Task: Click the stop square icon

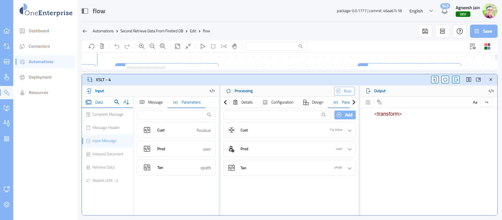Action: (x=213, y=46)
